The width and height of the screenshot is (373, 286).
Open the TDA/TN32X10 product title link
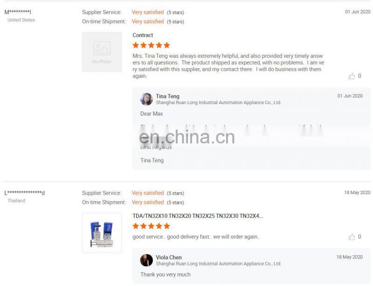[198, 216]
